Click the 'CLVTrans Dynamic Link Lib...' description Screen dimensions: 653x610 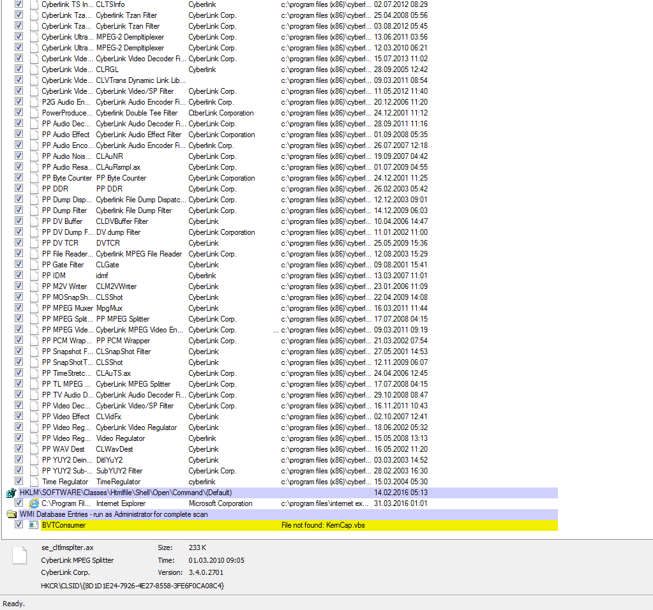141,81
